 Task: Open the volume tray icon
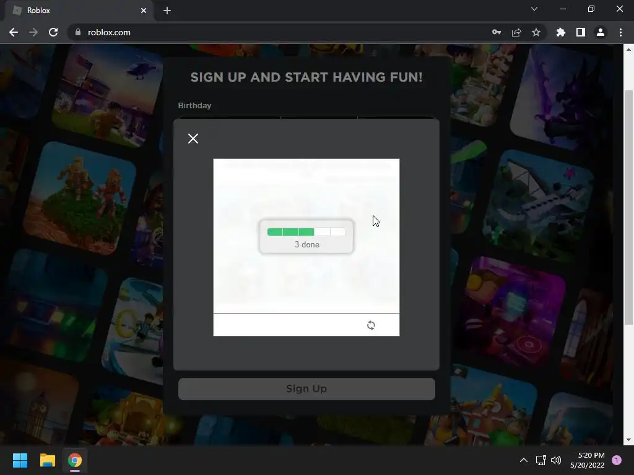click(x=556, y=460)
